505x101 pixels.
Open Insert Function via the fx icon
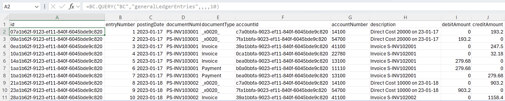(x=71, y=7)
